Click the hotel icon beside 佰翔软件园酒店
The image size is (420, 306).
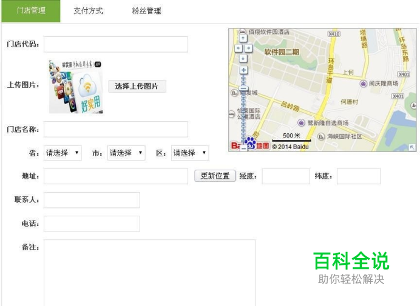coord(242,32)
